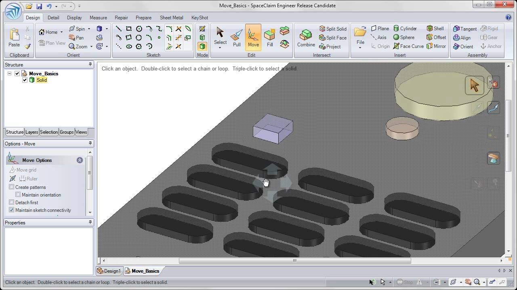Select the Solid item in Structure tree
The width and height of the screenshot is (517, 290).
[x=42, y=80]
